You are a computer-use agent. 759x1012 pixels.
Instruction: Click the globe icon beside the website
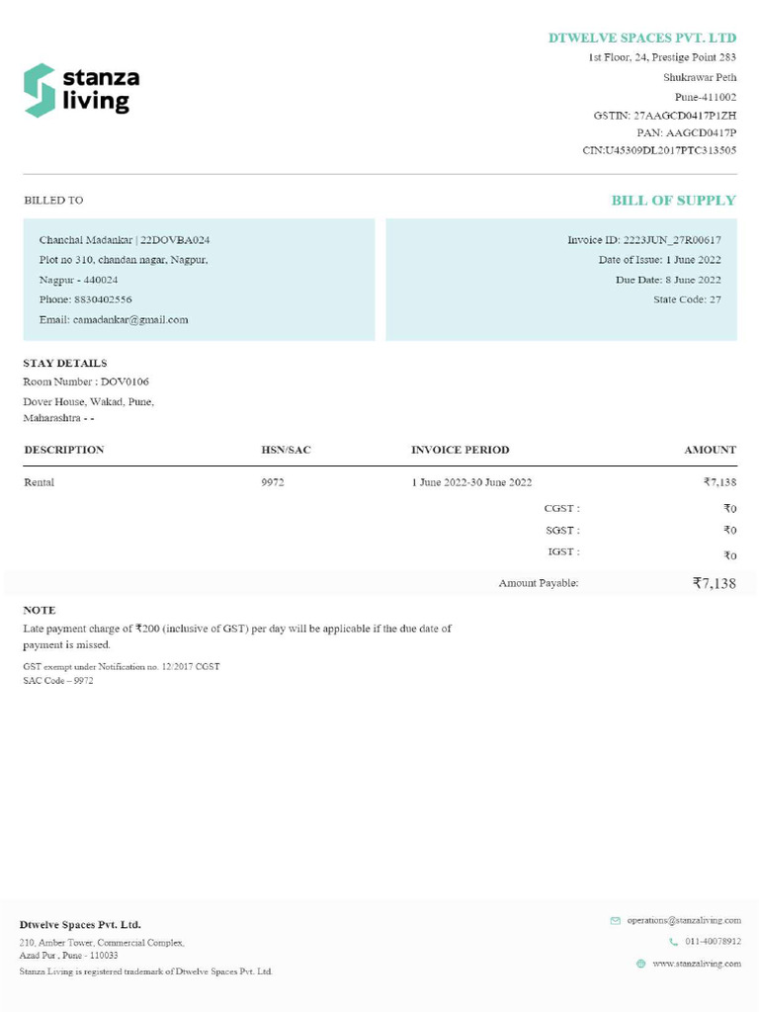click(641, 964)
